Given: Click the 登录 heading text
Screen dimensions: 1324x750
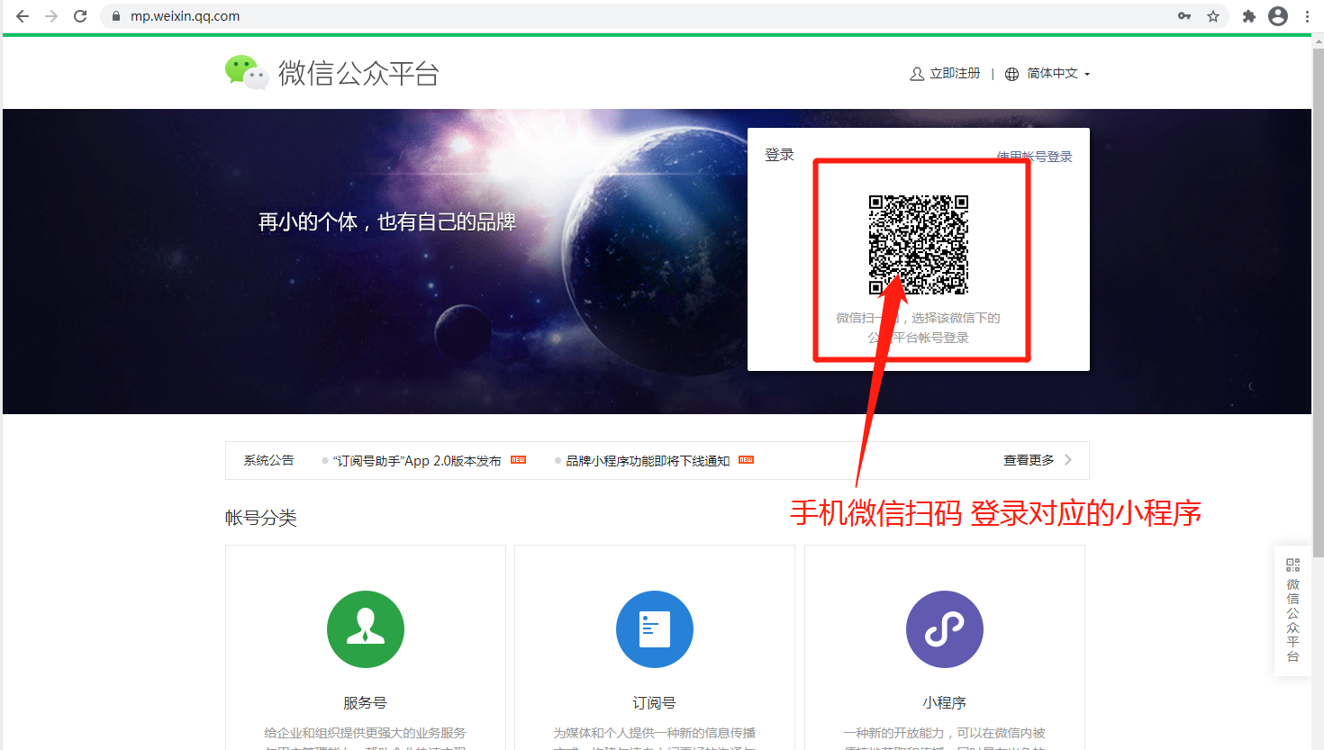Looking at the screenshot, I should tap(779, 155).
